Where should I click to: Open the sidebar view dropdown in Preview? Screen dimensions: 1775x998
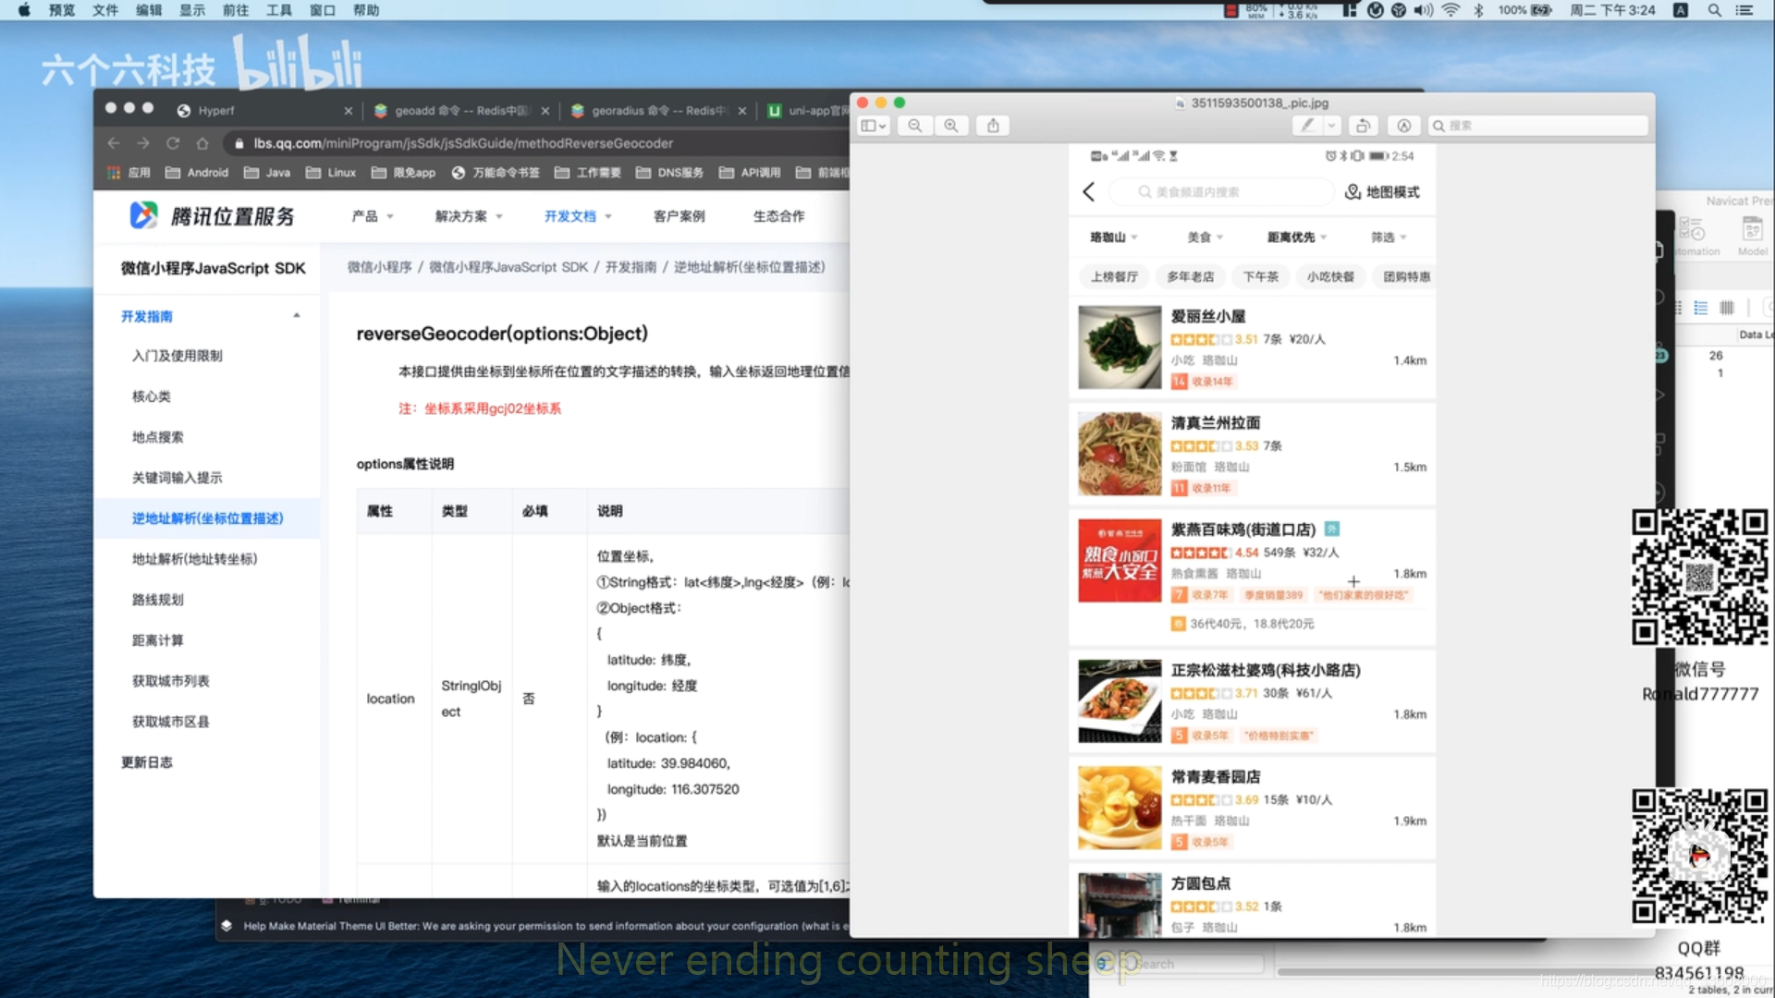873,126
